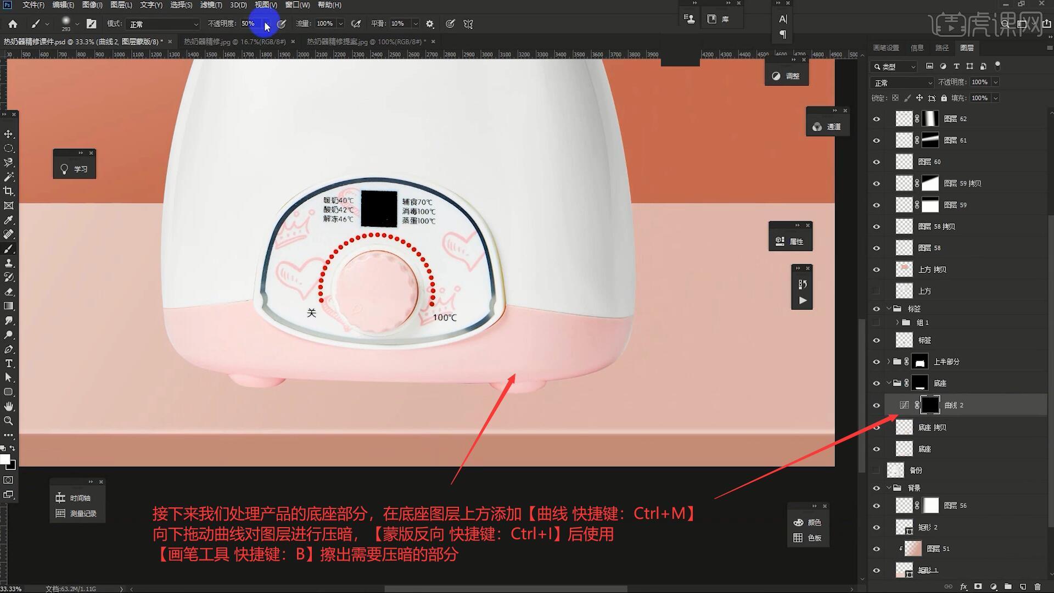The height and width of the screenshot is (593, 1054).
Task: Click the foreground color swatch
Action: (x=5, y=459)
